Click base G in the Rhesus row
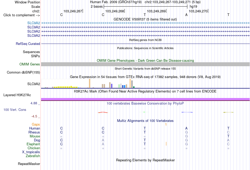This screenshot has height=170, width=250. pos(187,132)
